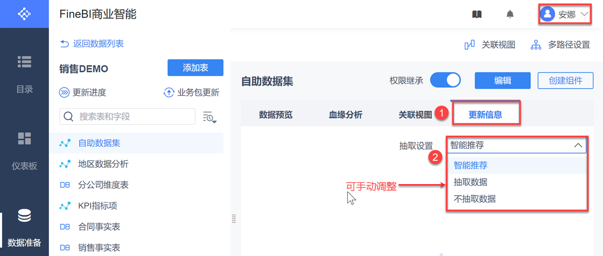Open the 仪表板 sidebar section

(24, 151)
